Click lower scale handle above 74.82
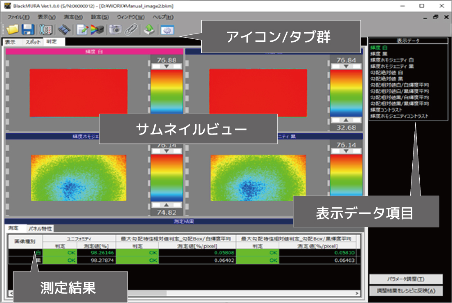This screenshot has height=303, width=452. pos(166,205)
